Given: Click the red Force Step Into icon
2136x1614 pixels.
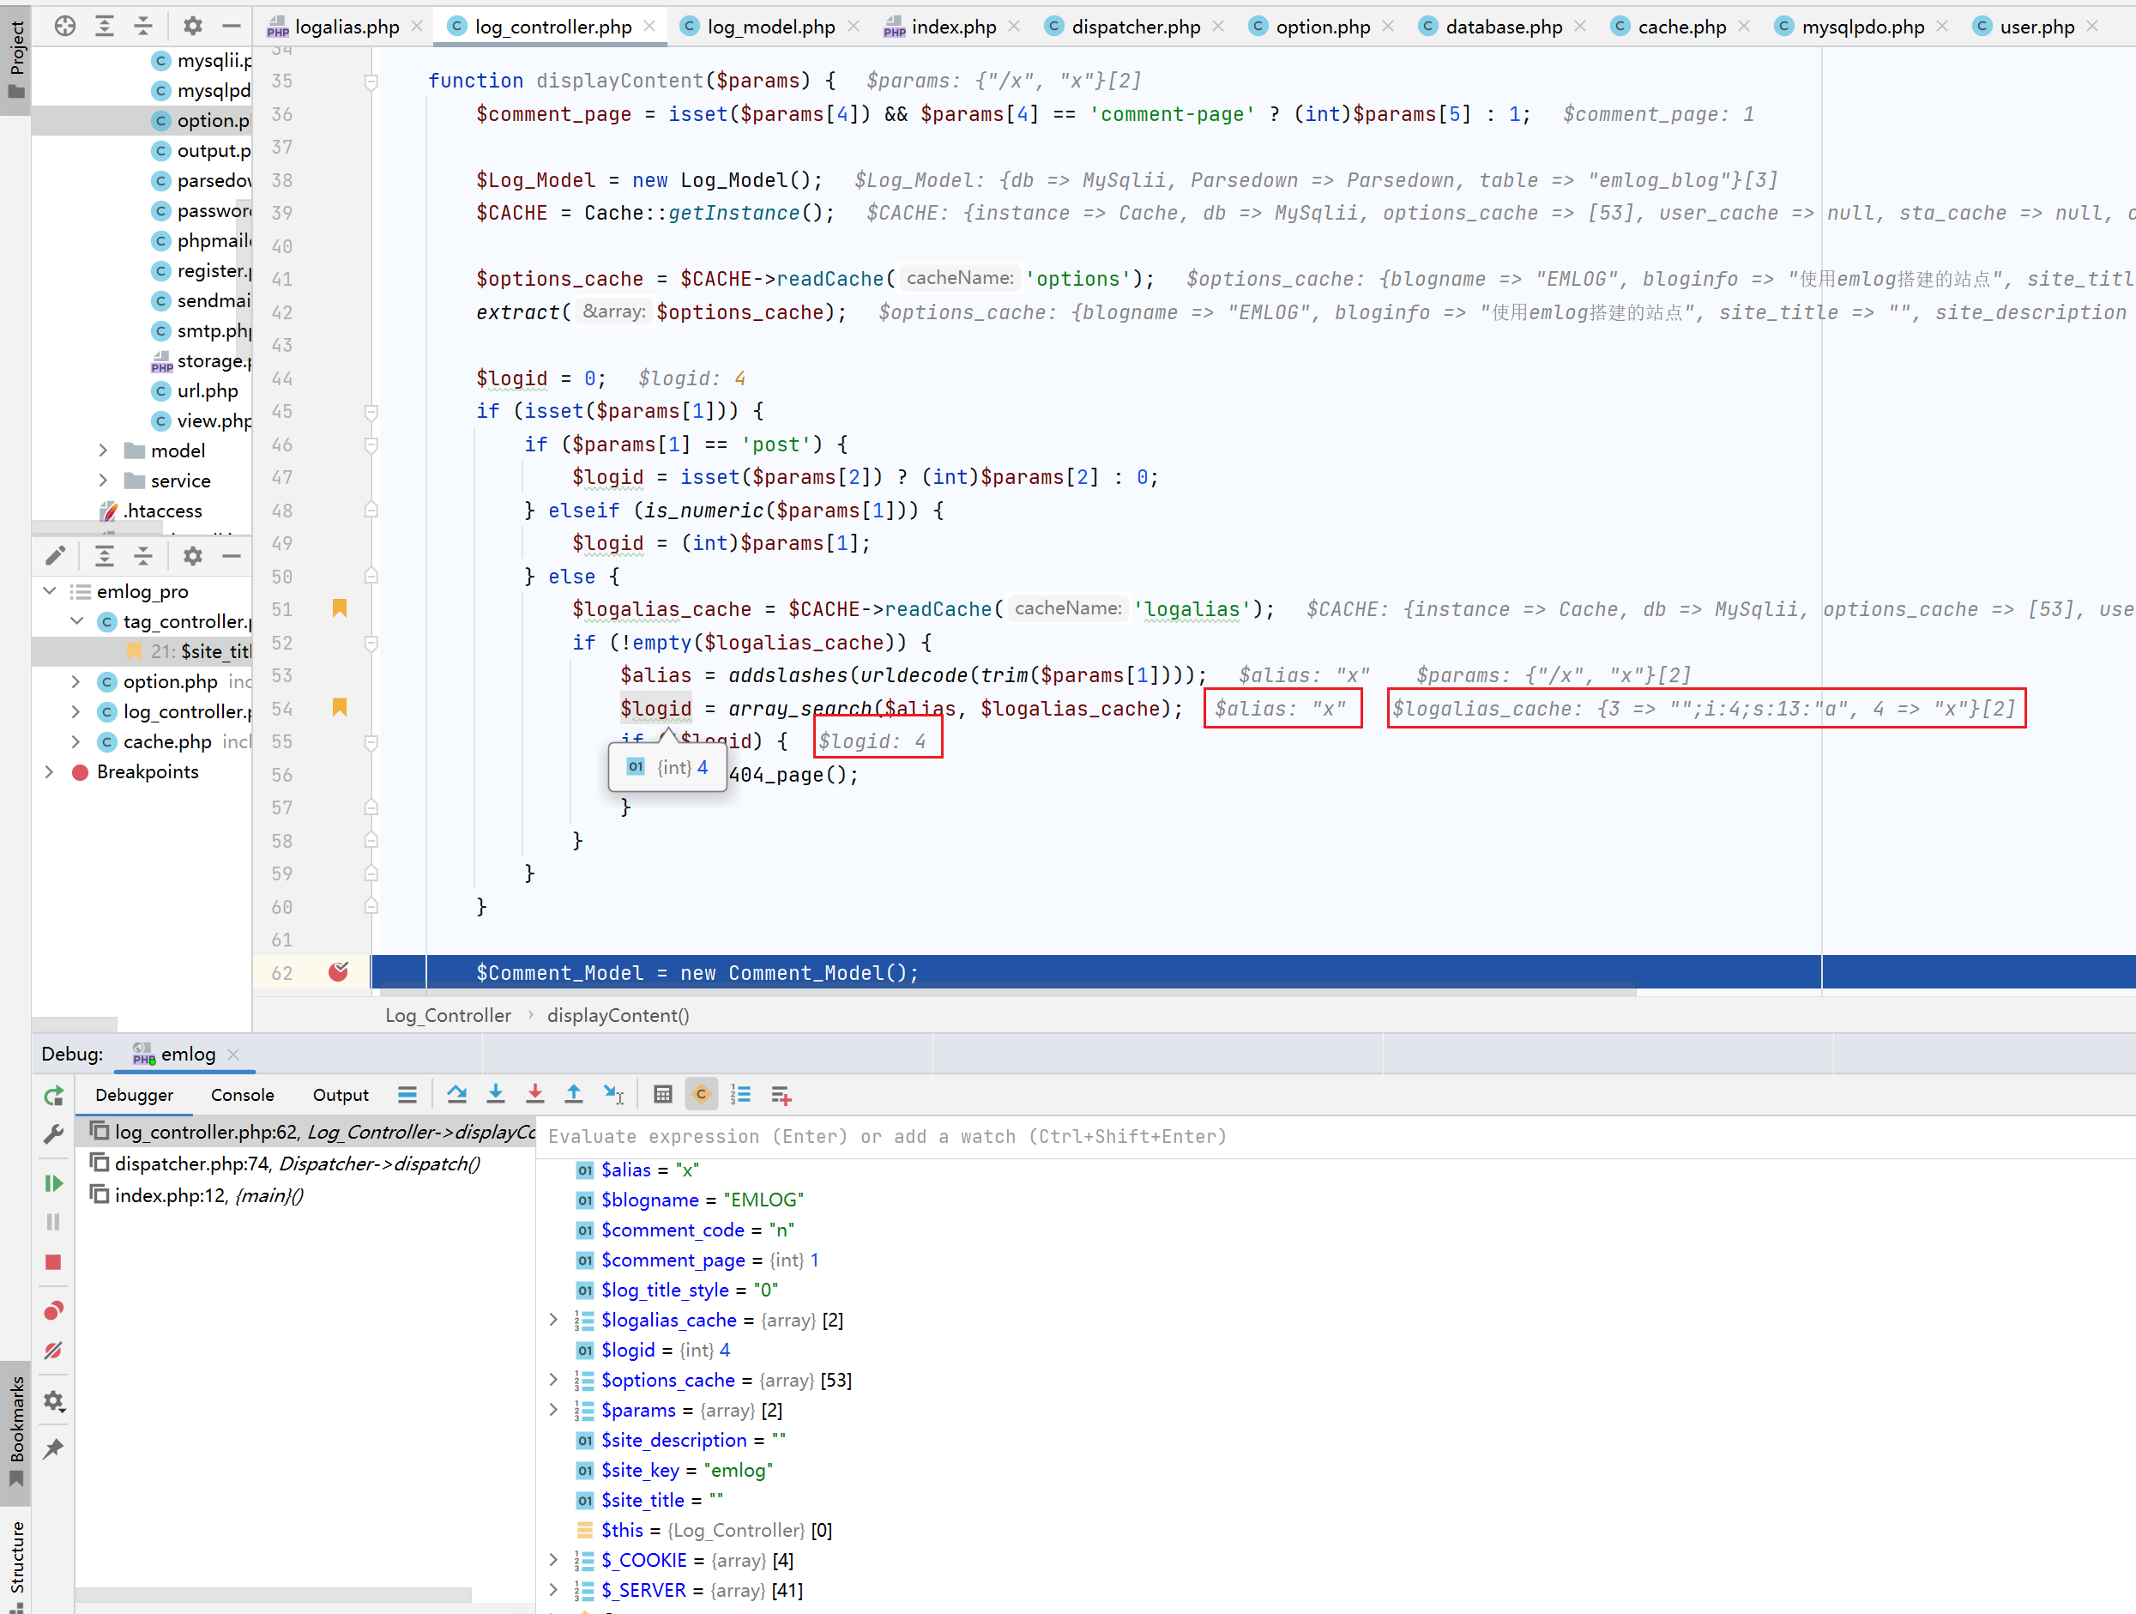Looking at the screenshot, I should tap(535, 1094).
